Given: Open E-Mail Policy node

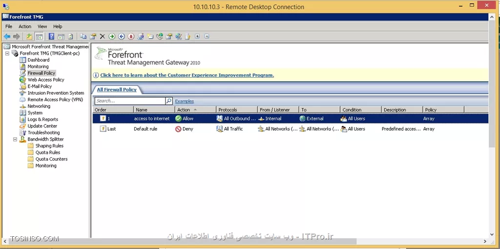Looking at the screenshot, I should click(x=40, y=86).
